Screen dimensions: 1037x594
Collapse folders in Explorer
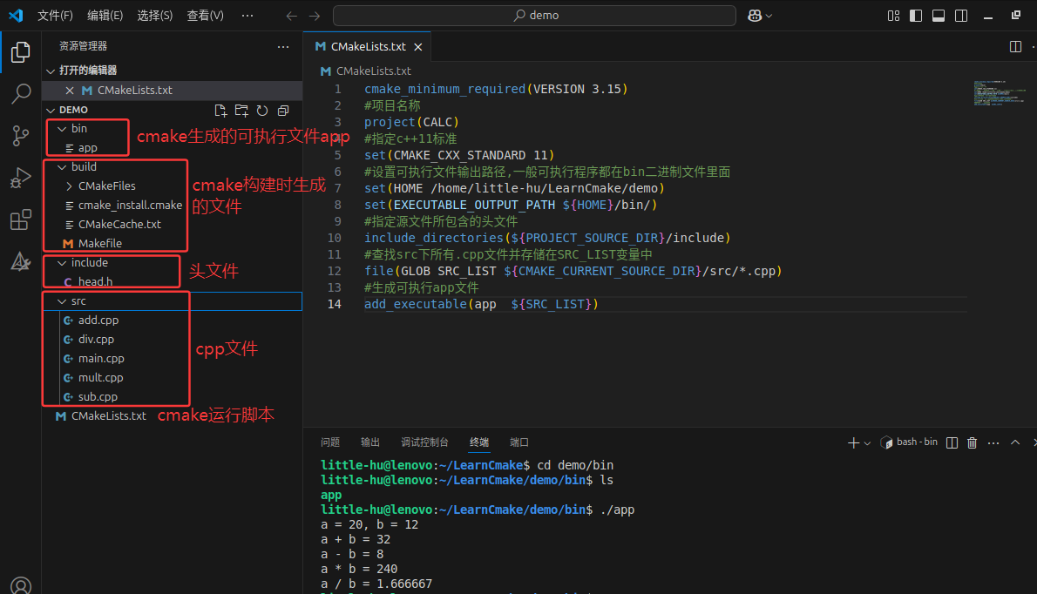point(282,111)
